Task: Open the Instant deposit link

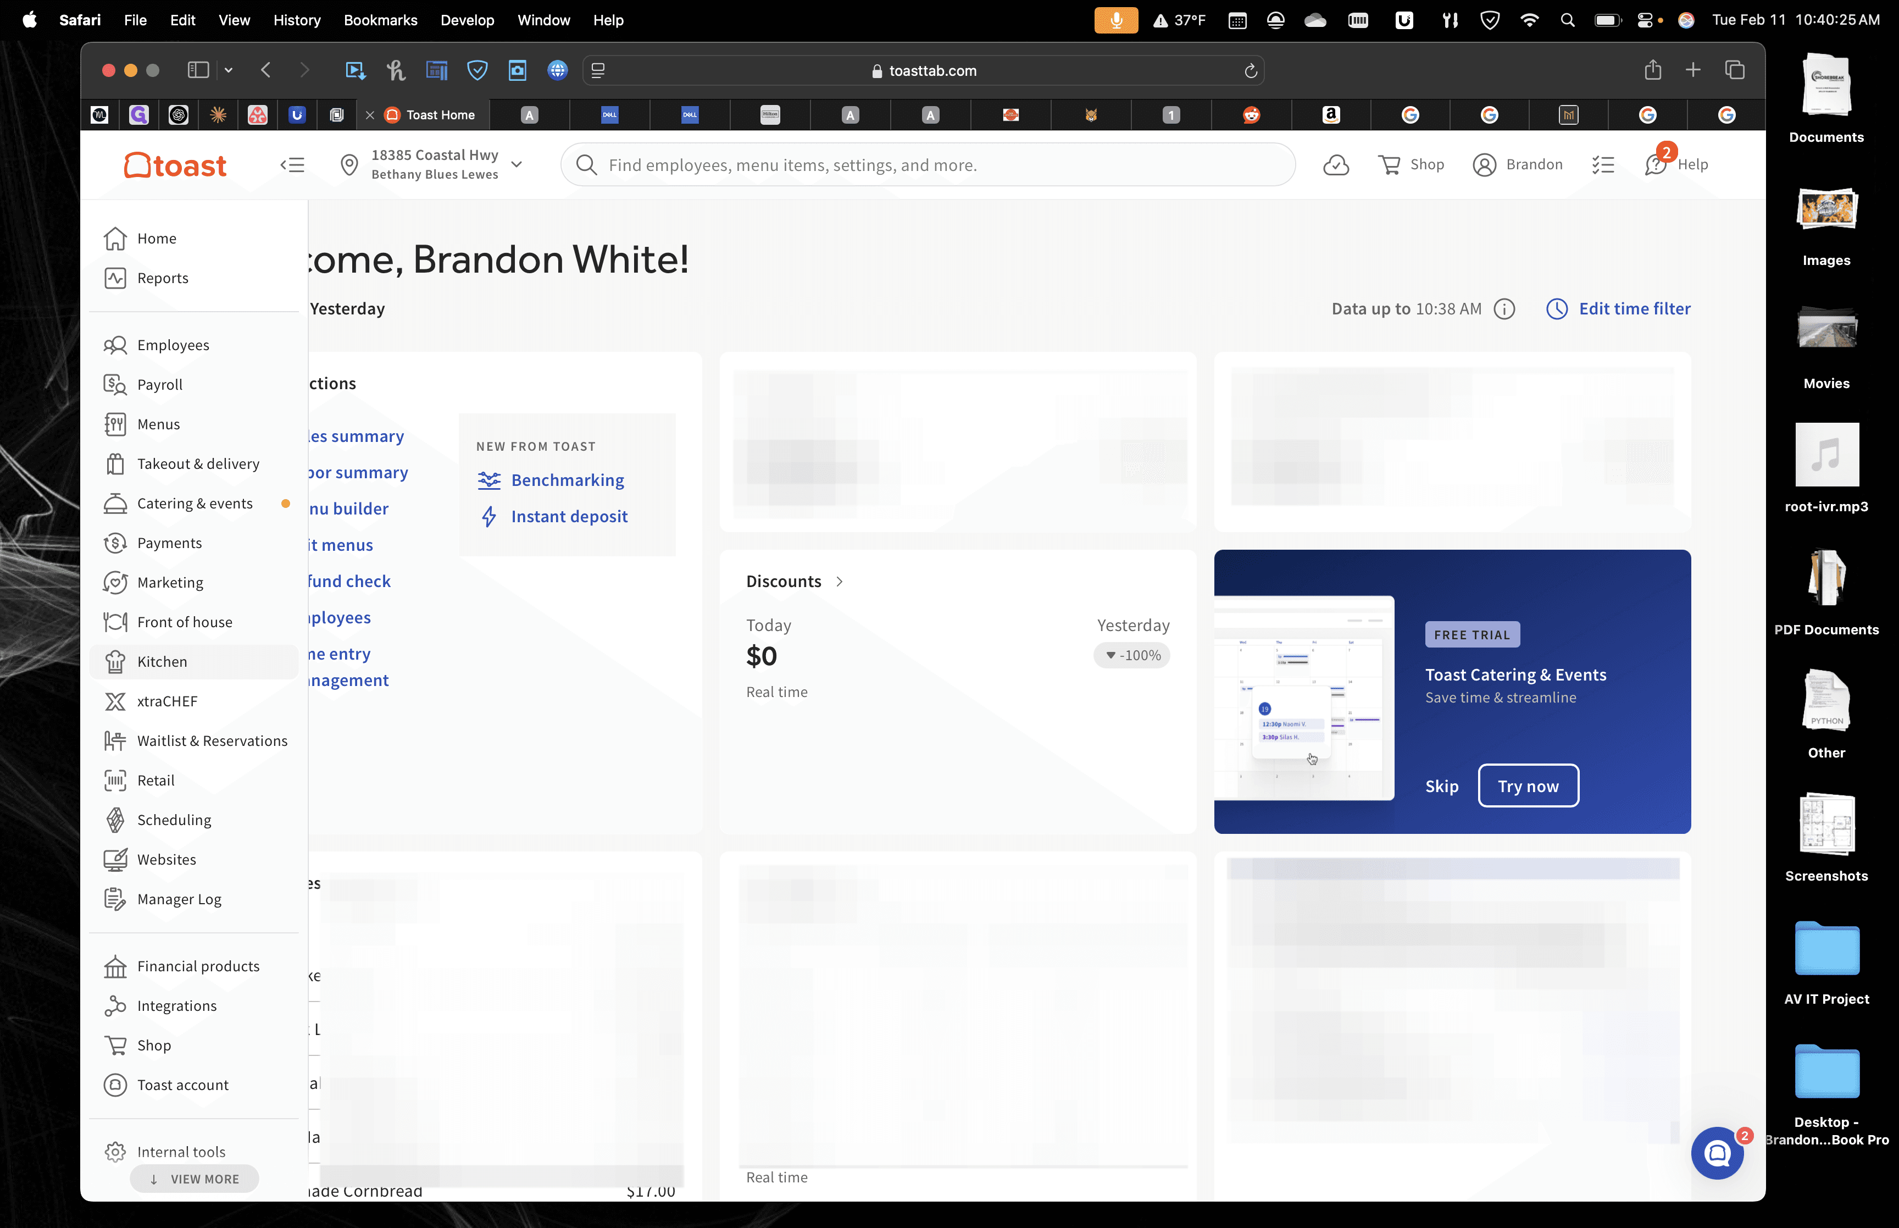Action: [553, 516]
